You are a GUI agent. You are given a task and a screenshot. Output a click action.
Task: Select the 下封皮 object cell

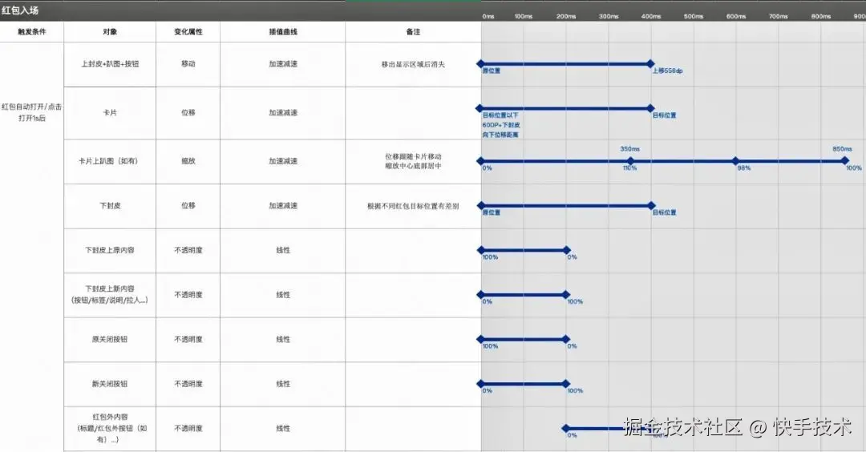click(110, 206)
